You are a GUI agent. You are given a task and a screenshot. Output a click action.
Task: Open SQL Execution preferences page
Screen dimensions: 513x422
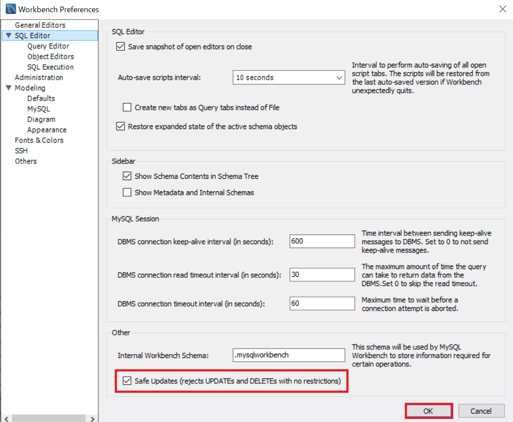(x=51, y=67)
